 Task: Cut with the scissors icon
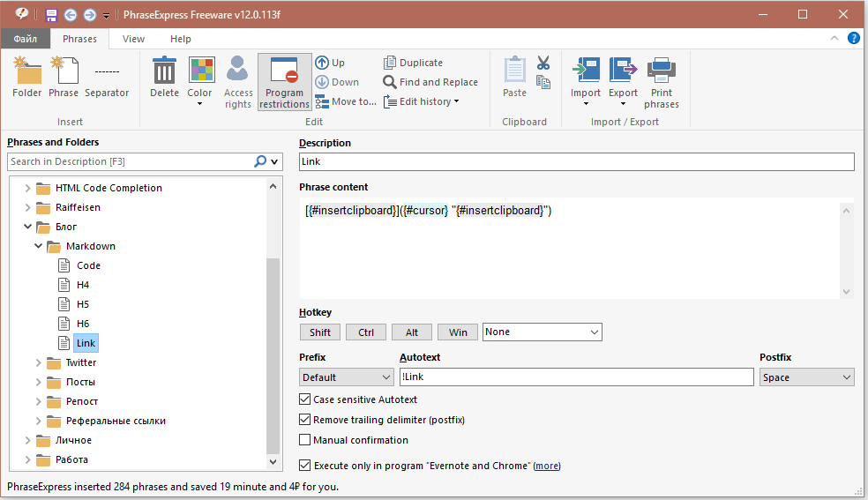pyautogui.click(x=543, y=63)
